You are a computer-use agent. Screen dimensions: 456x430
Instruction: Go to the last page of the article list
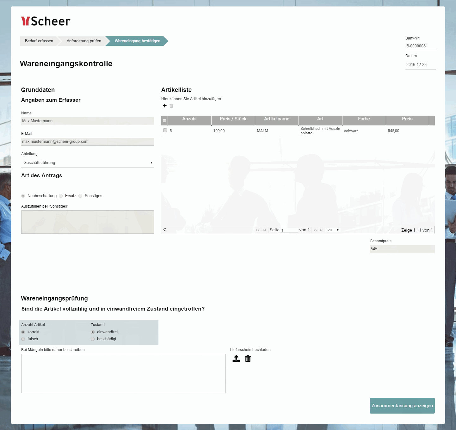[322, 230]
